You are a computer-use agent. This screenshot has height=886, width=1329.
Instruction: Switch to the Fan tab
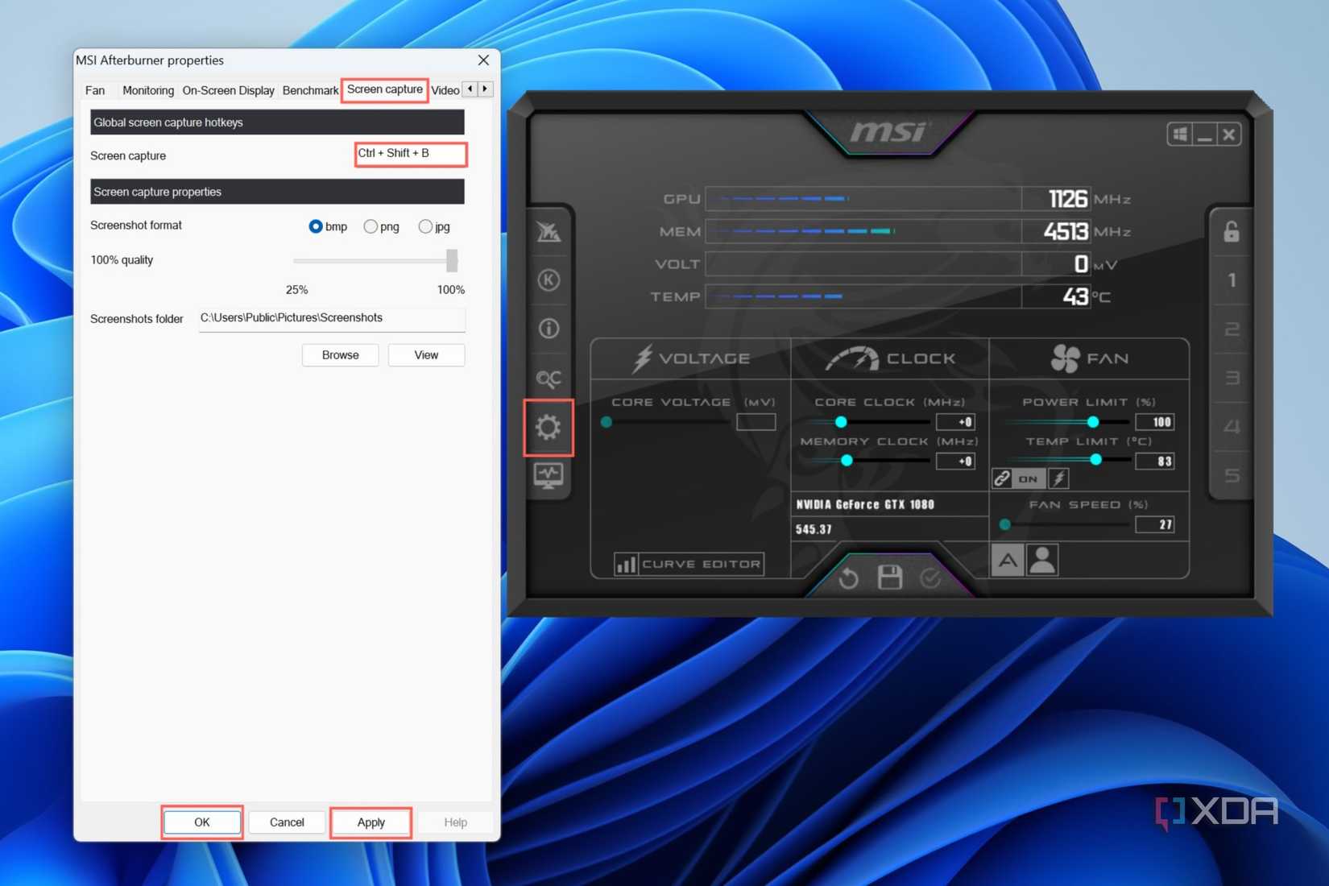(x=95, y=90)
